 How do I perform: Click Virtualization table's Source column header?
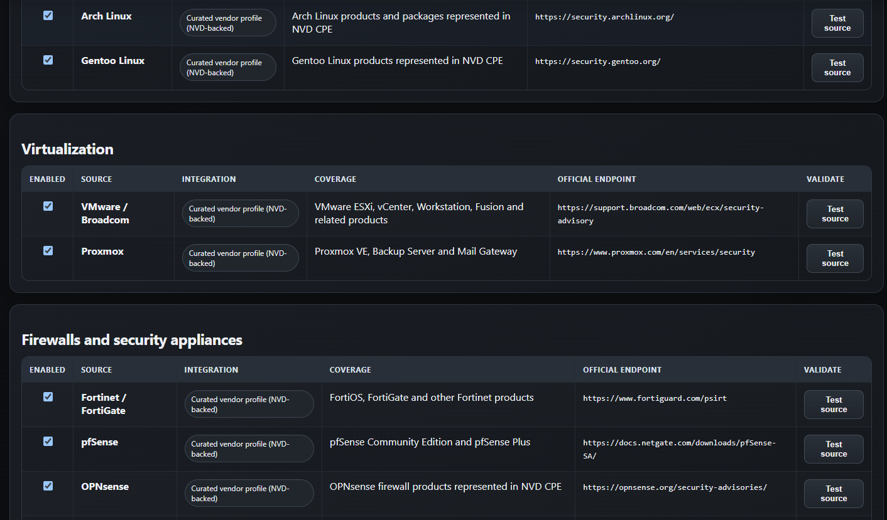tap(97, 179)
